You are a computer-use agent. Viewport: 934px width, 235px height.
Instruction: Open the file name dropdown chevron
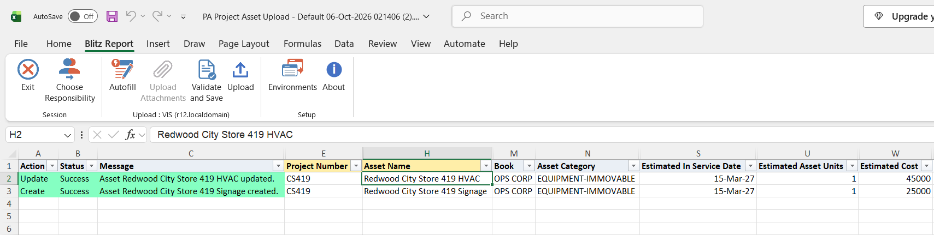[426, 16]
